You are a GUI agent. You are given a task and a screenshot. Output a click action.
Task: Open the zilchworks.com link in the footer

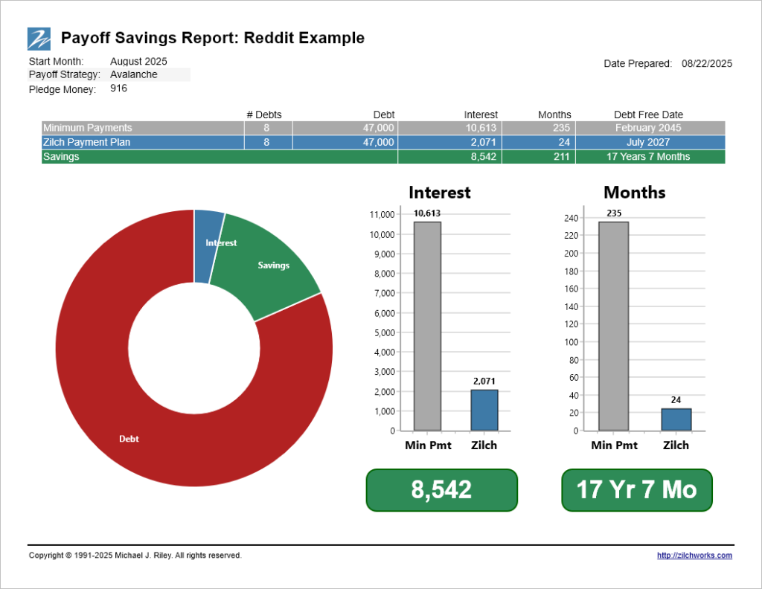click(x=694, y=556)
